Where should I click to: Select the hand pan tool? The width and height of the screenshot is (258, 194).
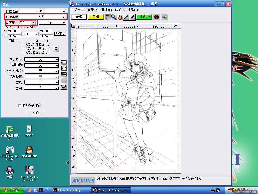tap(120, 17)
